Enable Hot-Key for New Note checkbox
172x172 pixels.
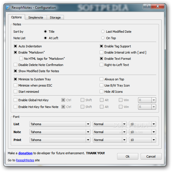tap(15, 107)
